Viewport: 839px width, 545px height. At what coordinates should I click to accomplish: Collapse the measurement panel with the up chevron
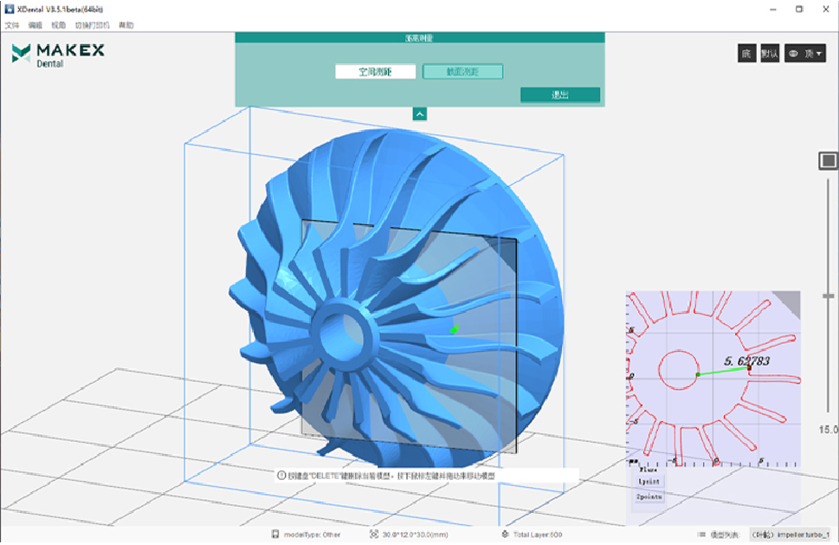click(420, 114)
